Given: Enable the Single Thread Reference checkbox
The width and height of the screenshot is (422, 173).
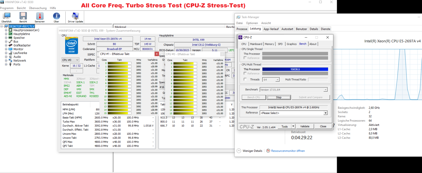Looking at the screenshot, I should click(x=245, y=58).
